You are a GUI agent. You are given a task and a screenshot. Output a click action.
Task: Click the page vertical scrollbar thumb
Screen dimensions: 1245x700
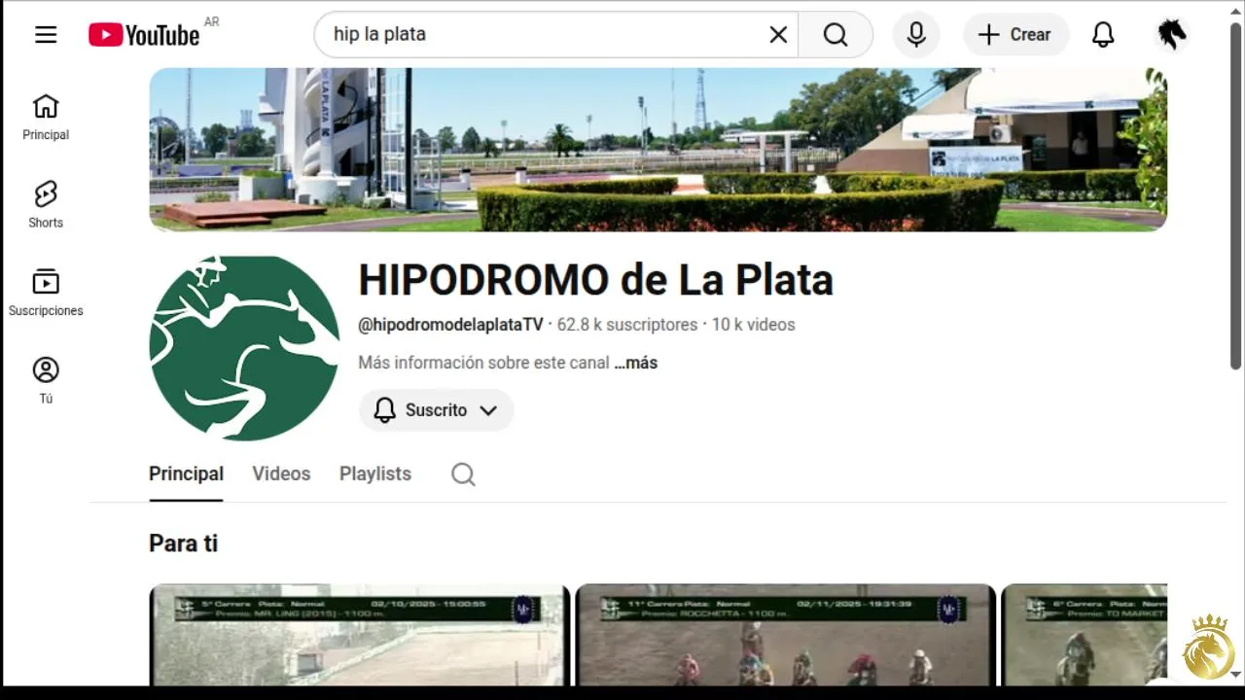(x=1236, y=194)
